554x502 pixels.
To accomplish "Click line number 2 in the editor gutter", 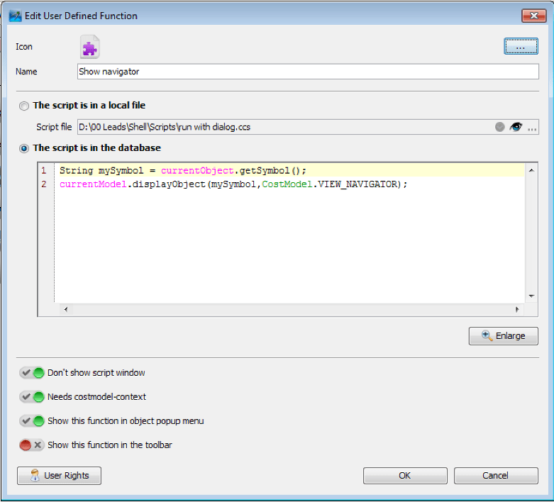I will 44,184.
